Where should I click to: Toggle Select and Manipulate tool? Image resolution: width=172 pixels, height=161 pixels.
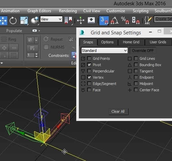point(81,20)
